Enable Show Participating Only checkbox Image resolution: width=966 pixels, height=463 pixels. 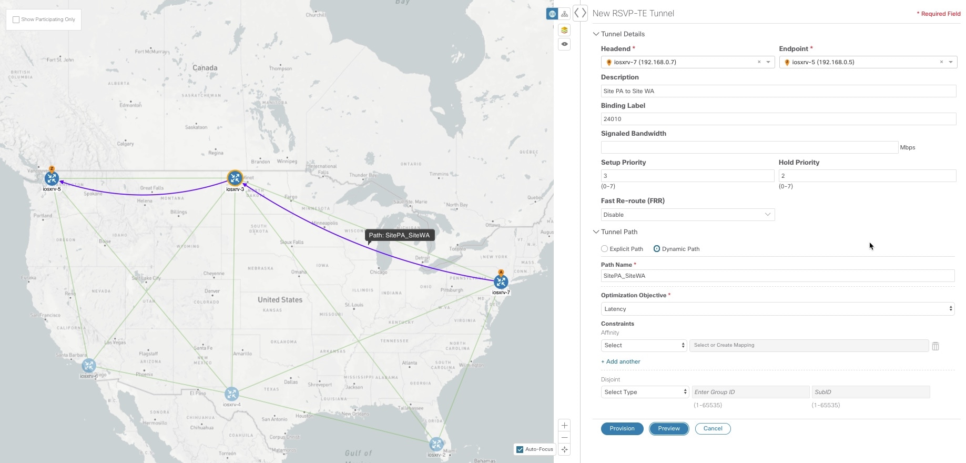click(x=16, y=19)
